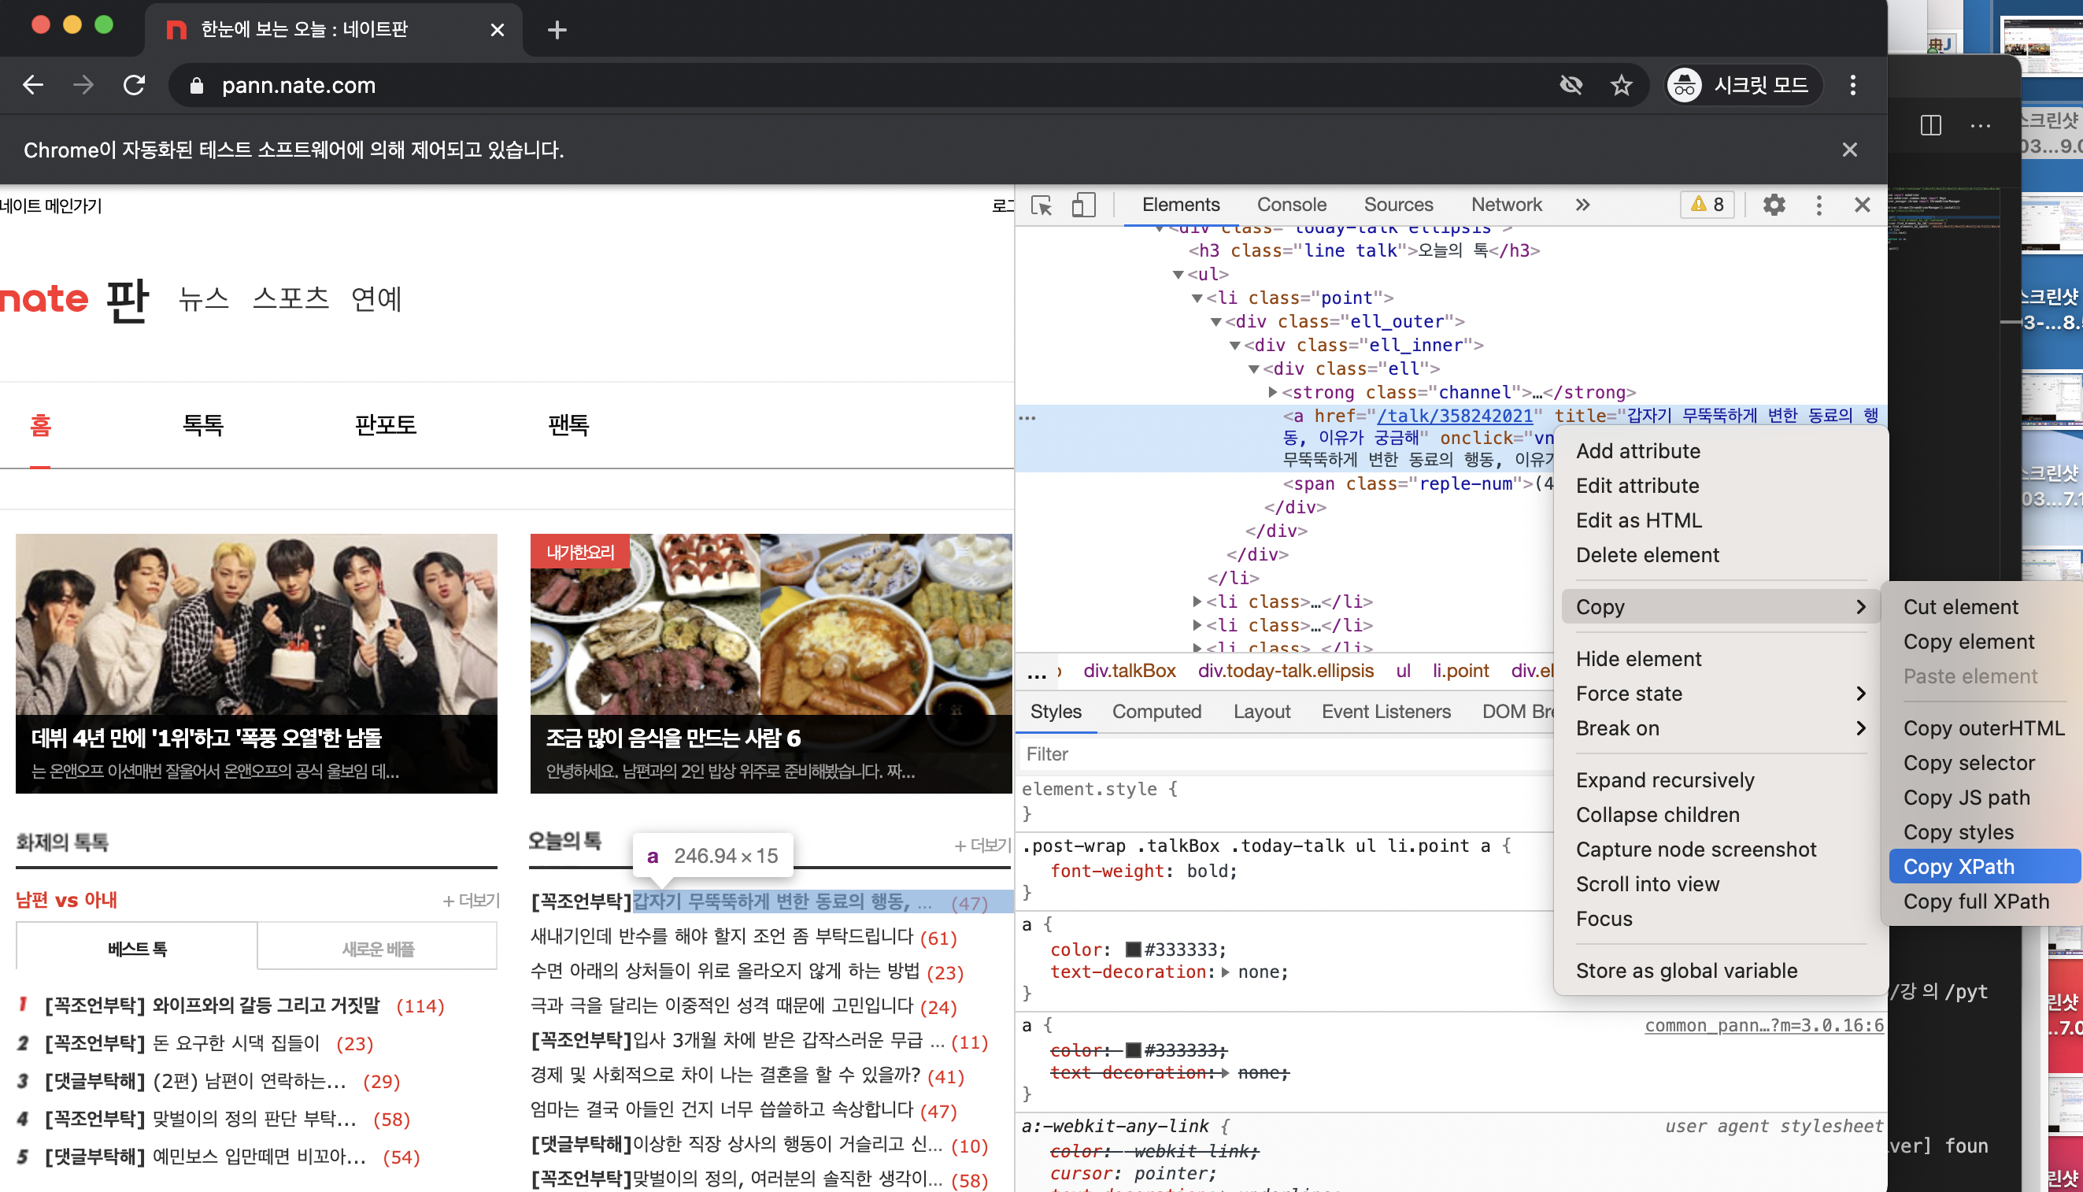Activate the inspect element picker icon

(1041, 205)
